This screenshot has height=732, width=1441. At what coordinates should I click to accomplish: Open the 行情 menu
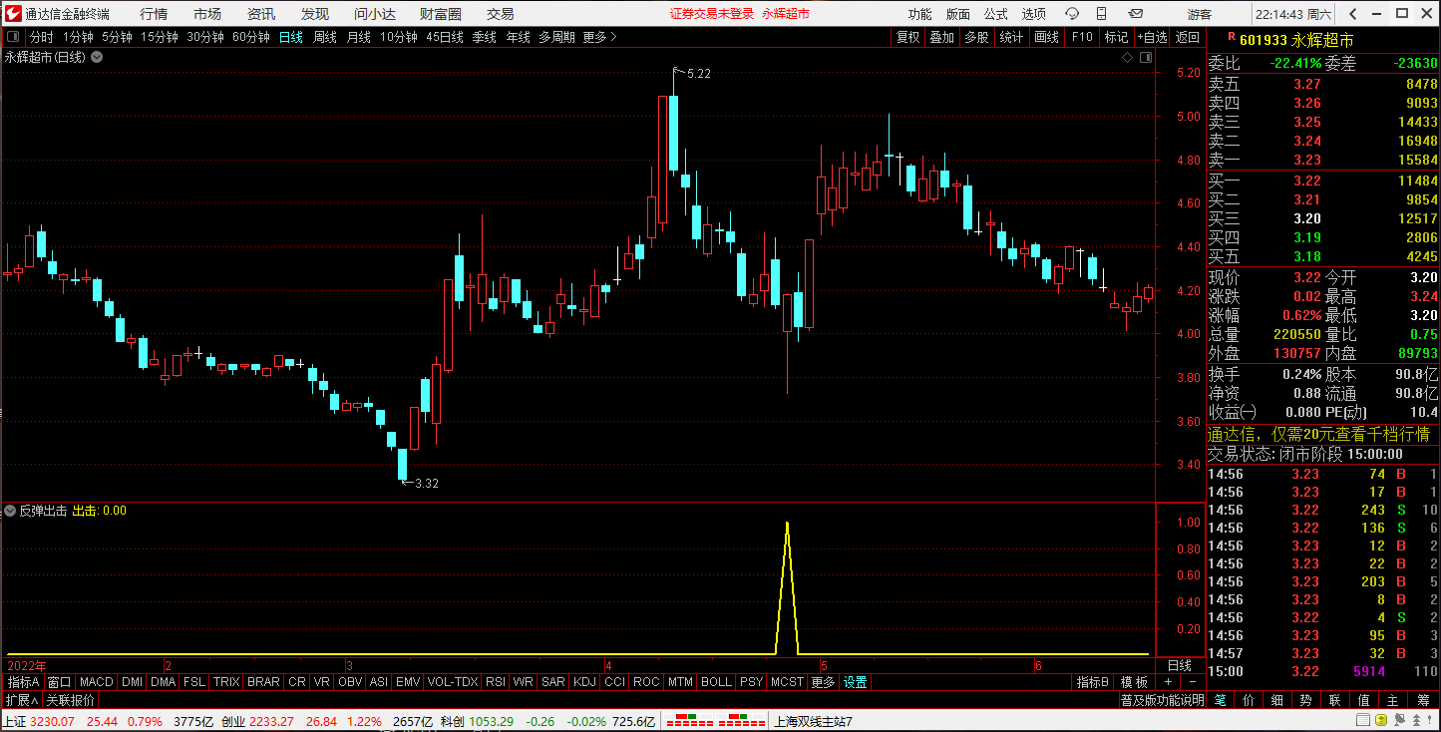click(x=154, y=14)
